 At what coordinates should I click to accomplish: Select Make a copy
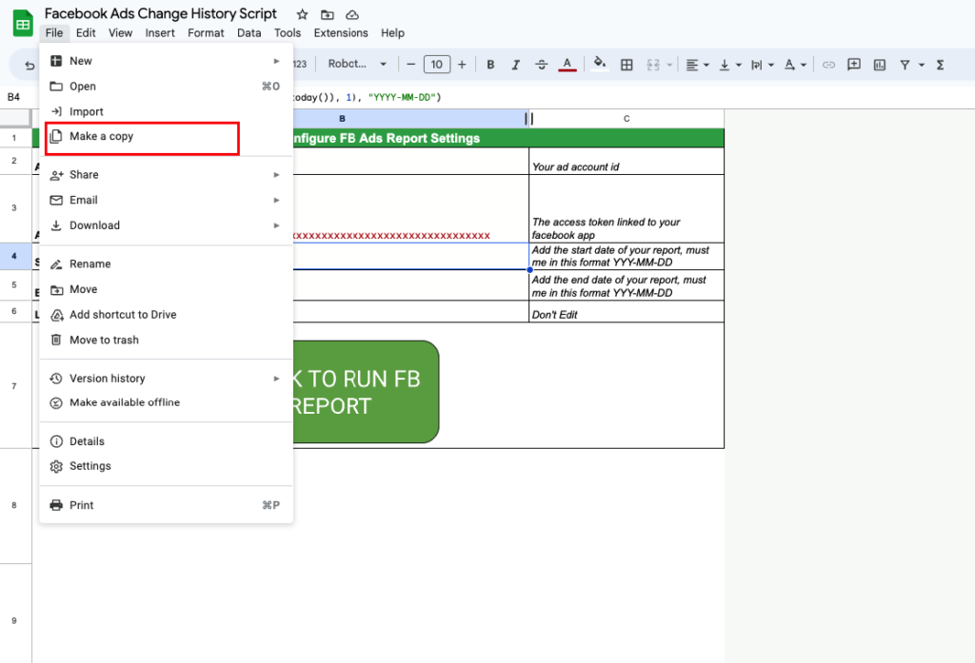coord(166,137)
